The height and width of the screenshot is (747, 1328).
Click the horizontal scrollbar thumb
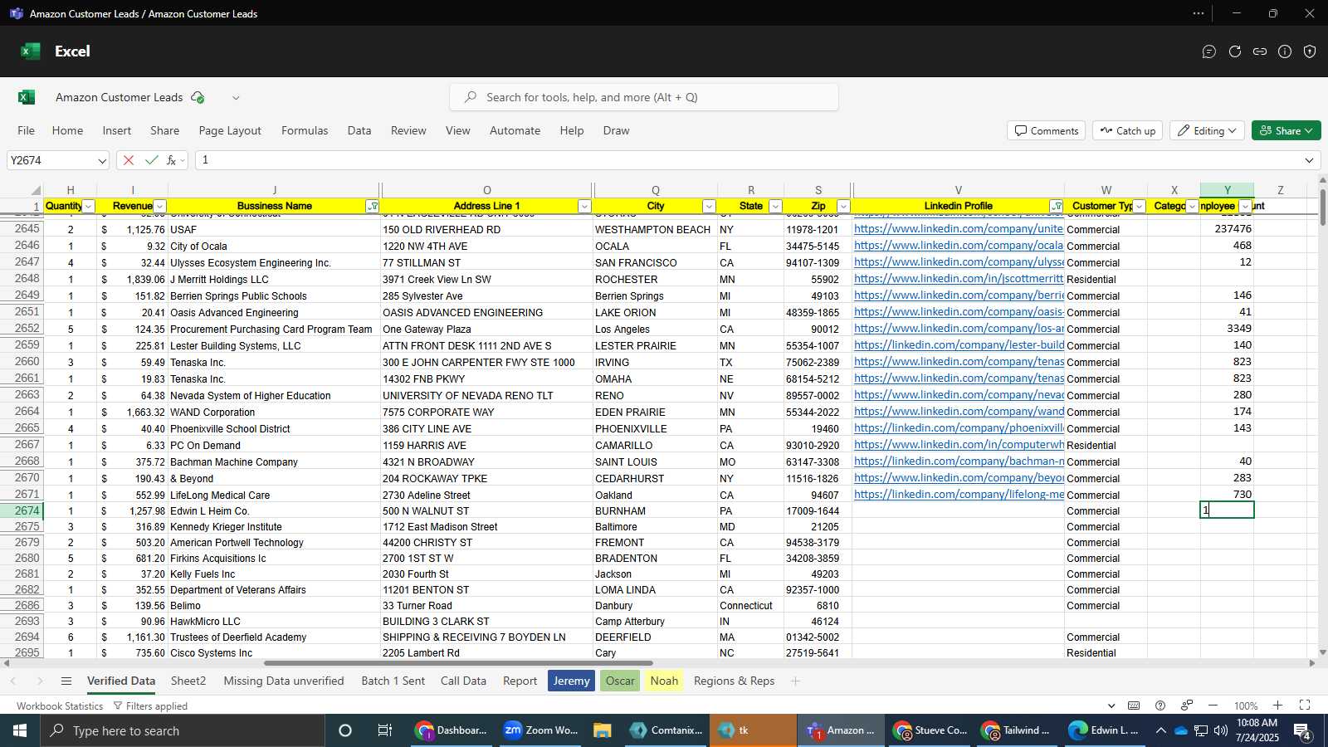[458, 663]
